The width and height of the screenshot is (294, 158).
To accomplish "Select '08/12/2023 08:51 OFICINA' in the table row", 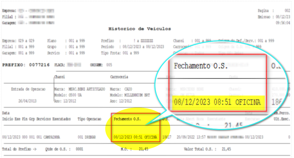I will click(x=135, y=137).
